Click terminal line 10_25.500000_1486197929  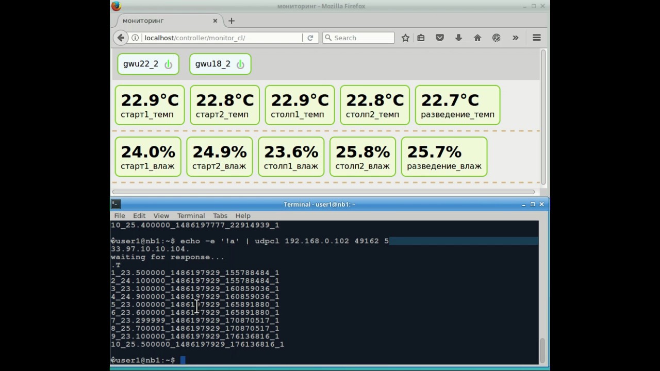point(197,344)
